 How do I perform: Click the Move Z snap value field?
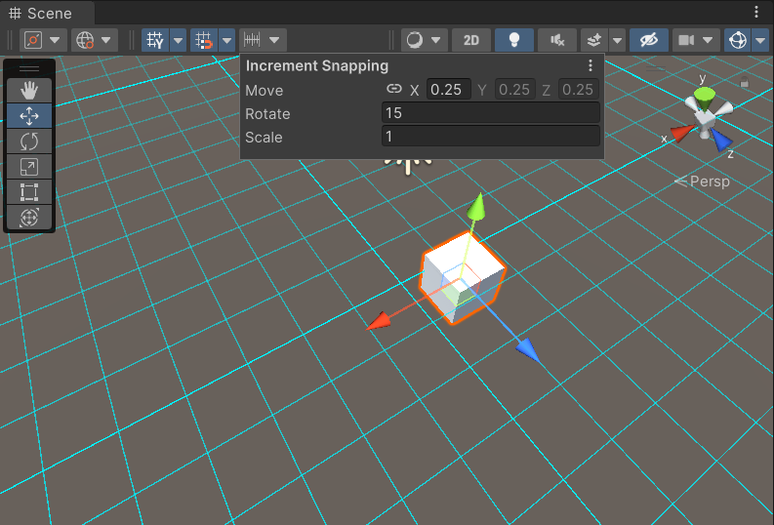click(579, 90)
